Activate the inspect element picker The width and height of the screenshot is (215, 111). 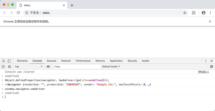[x=3, y=61]
